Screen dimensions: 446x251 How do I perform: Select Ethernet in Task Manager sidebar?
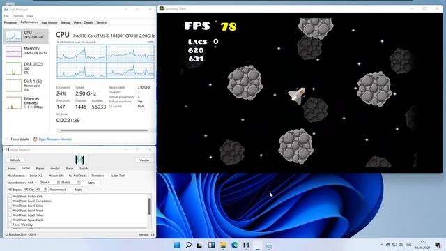pos(26,102)
